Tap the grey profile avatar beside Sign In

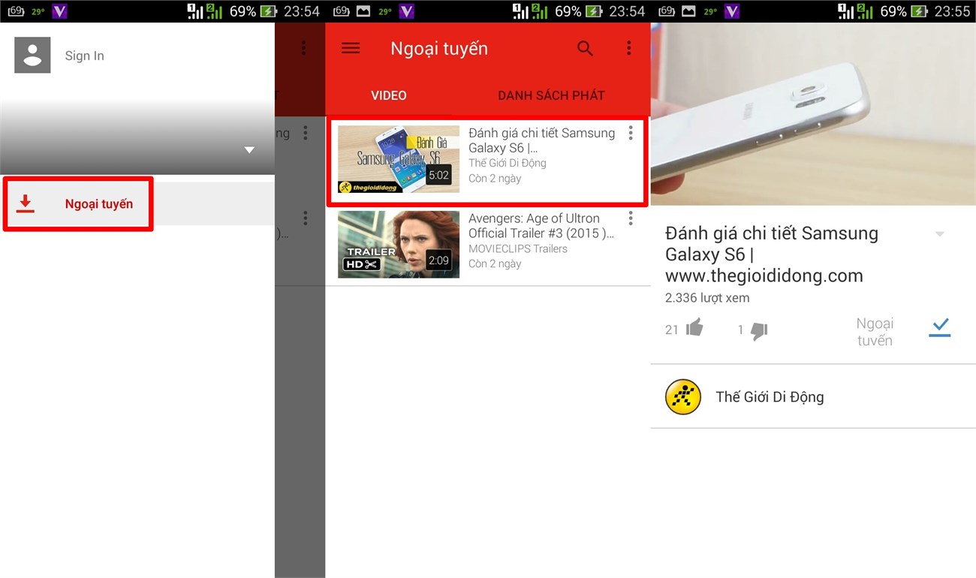(x=32, y=56)
